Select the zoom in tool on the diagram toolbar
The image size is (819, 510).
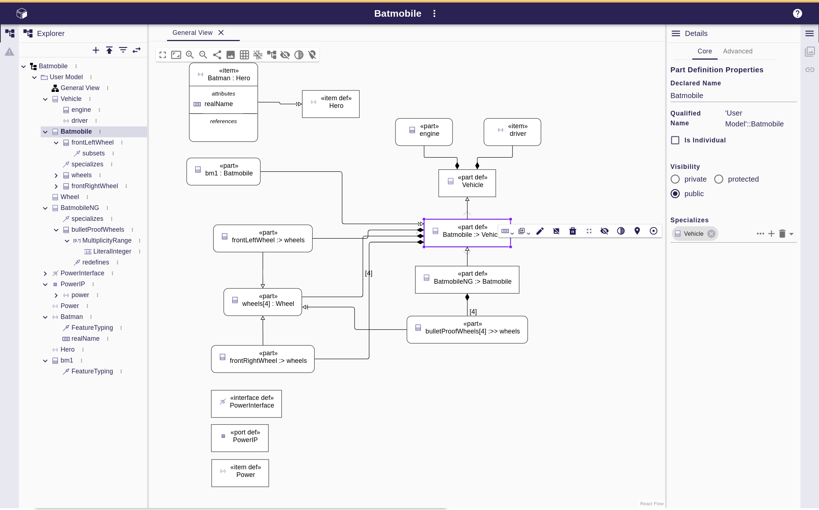click(190, 55)
